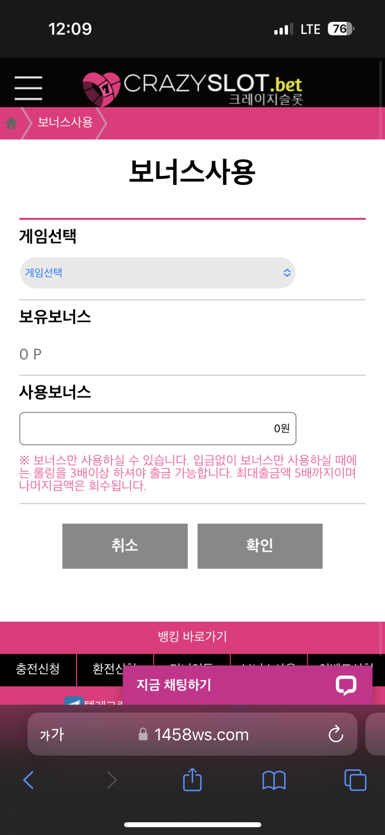Focus the 사용보너스 amount field
This screenshot has height=835, width=385.
158,429
